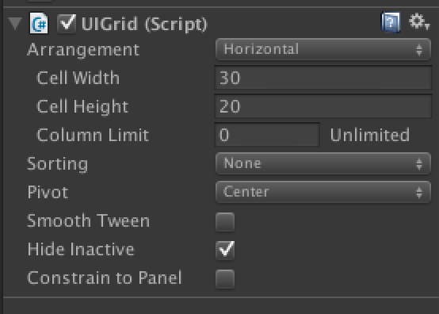Click the Arrangement dropdown arrow indicator
The height and width of the screenshot is (314, 439).
419,50
